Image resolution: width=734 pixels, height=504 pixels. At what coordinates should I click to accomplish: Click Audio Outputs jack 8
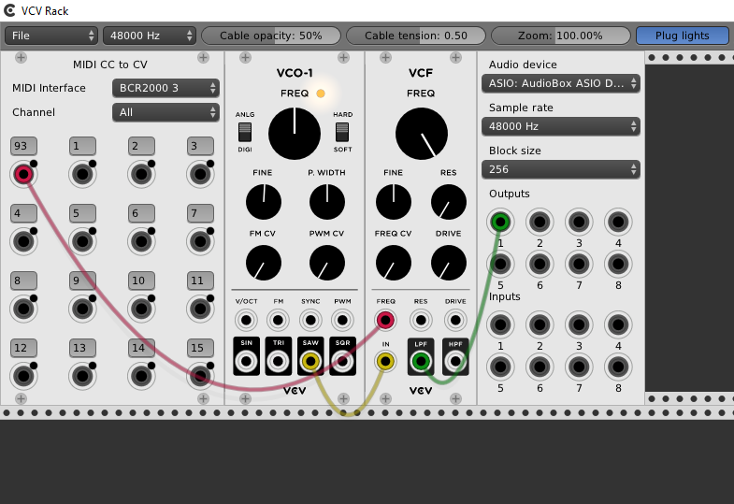click(618, 264)
